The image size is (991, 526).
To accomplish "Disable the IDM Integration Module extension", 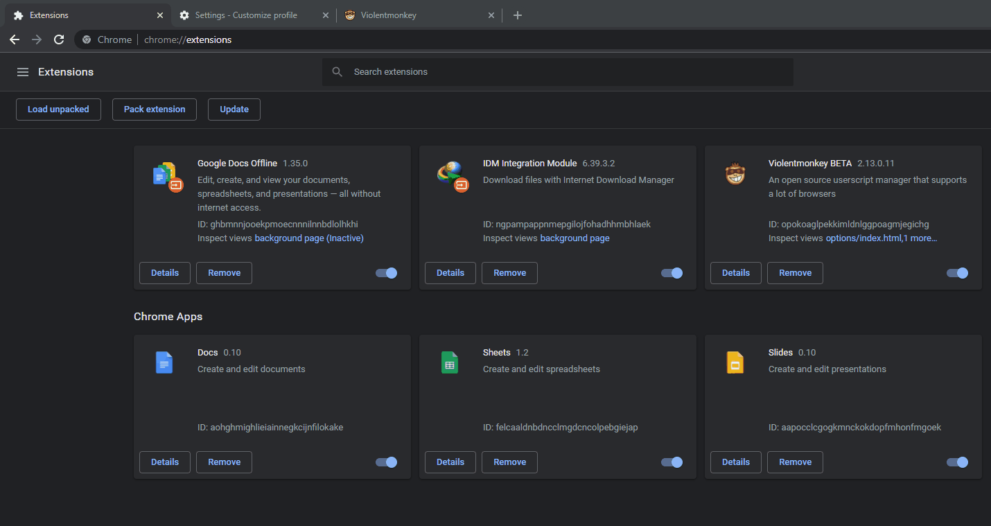I will click(672, 273).
